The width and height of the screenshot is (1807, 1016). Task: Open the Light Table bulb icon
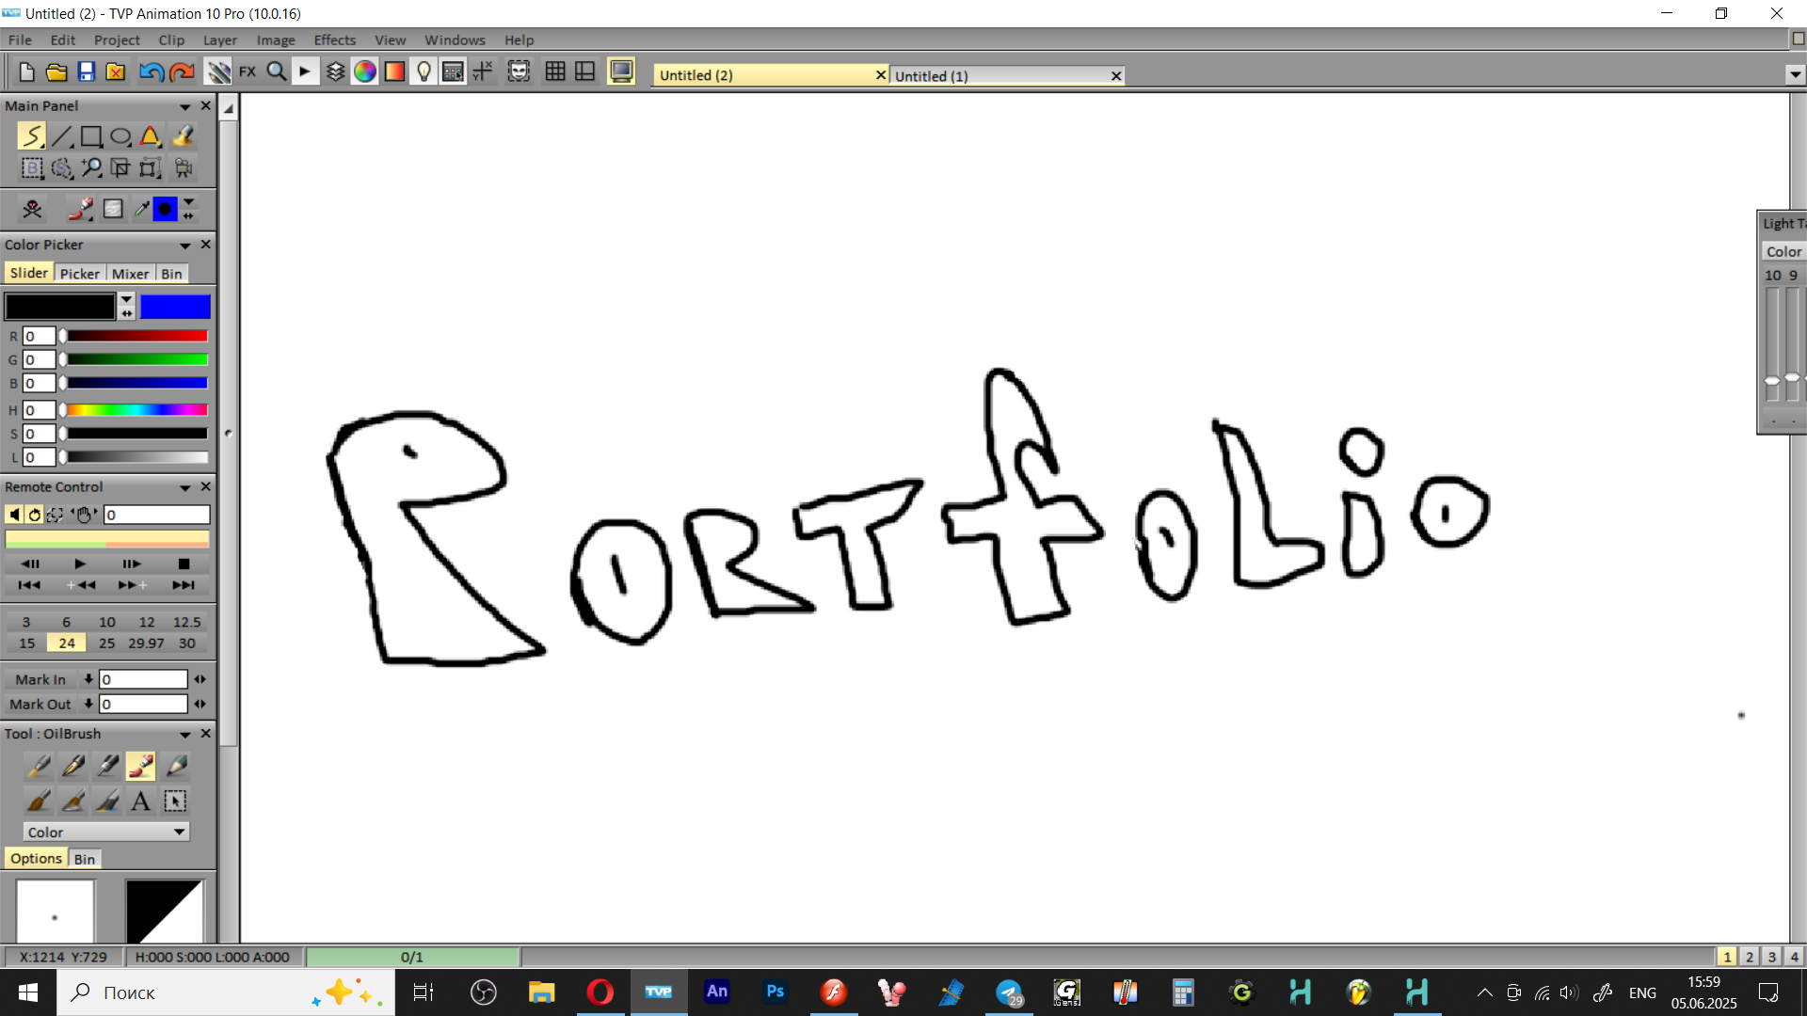point(424,72)
